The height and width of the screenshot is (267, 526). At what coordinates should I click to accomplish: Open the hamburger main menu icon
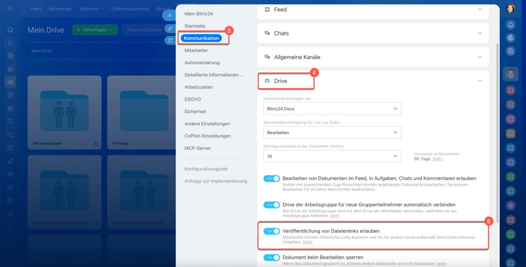[x=10, y=8]
